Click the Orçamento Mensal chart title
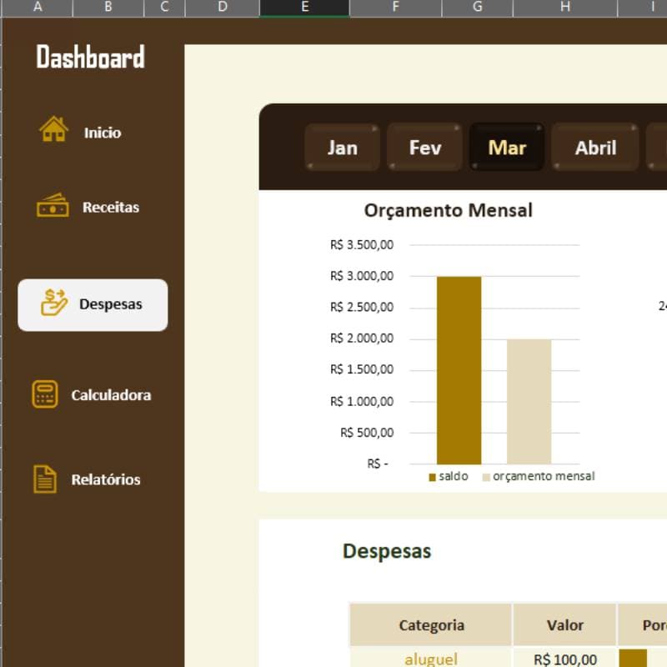Screen dimensions: 667x667 tap(448, 210)
